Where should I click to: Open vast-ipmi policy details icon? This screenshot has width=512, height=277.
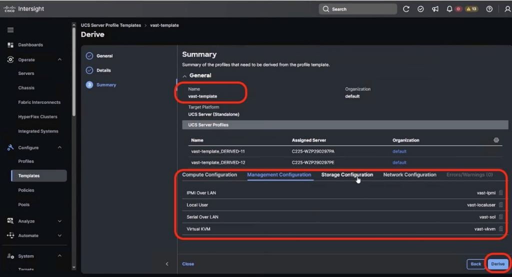501,193
